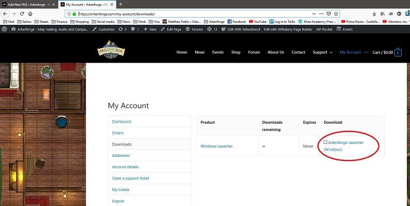Download Arkenforge Launcher (Windows) link

pos(344,146)
